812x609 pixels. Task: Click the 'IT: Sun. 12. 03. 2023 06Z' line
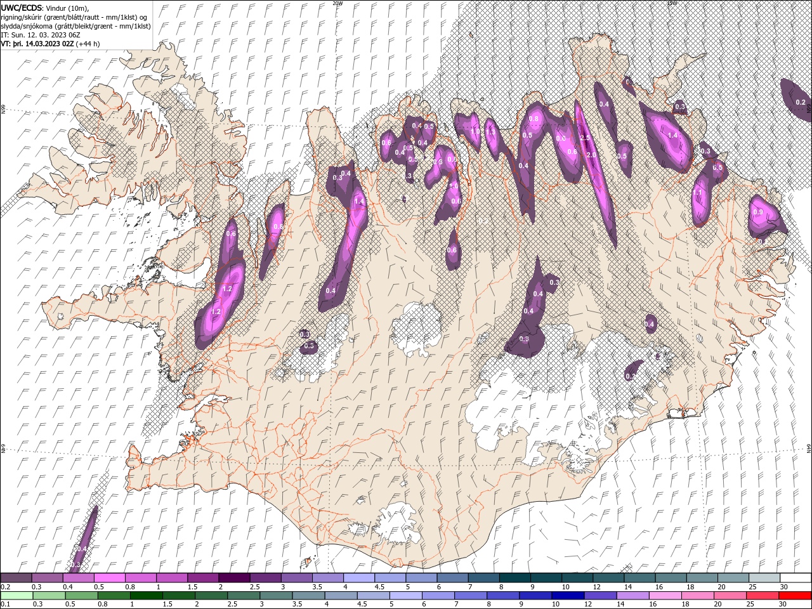click(x=41, y=35)
